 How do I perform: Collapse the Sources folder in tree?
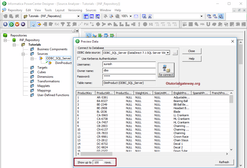click(x=23, y=54)
